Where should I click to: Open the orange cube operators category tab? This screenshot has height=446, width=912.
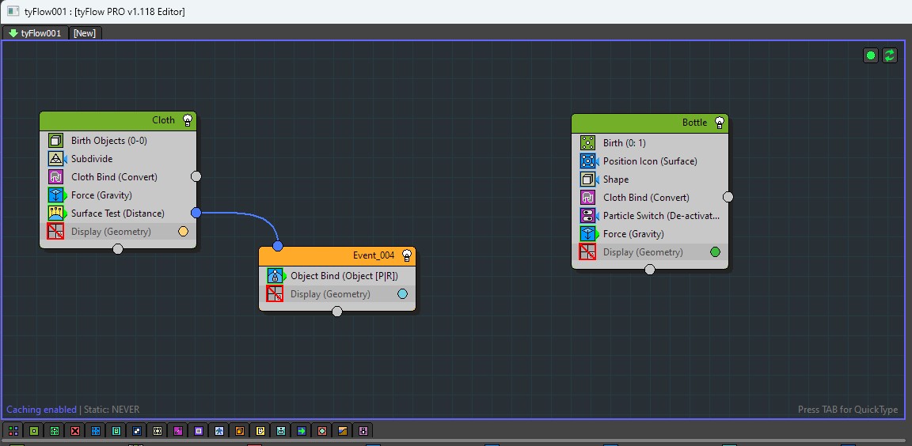tap(240, 431)
